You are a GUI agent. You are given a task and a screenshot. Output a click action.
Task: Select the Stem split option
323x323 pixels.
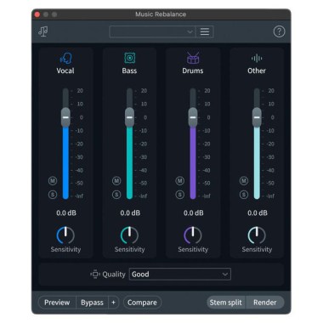coord(226,303)
